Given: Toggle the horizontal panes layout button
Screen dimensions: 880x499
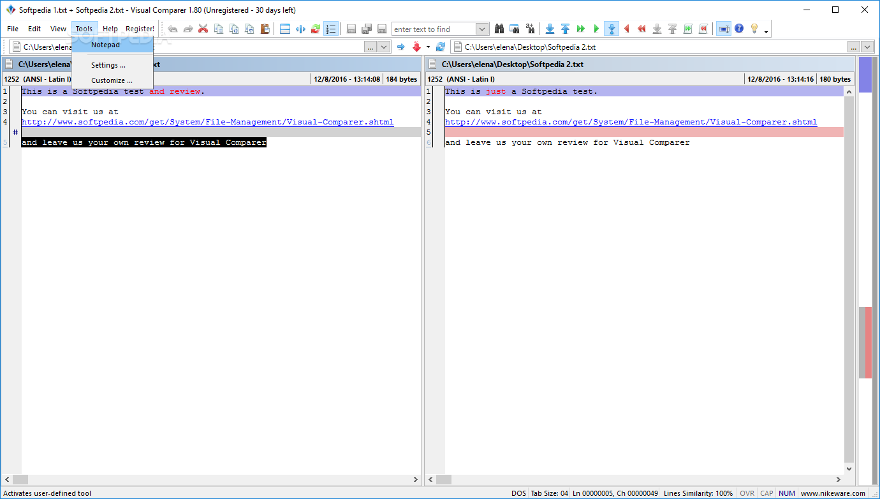Looking at the screenshot, I should tap(285, 29).
